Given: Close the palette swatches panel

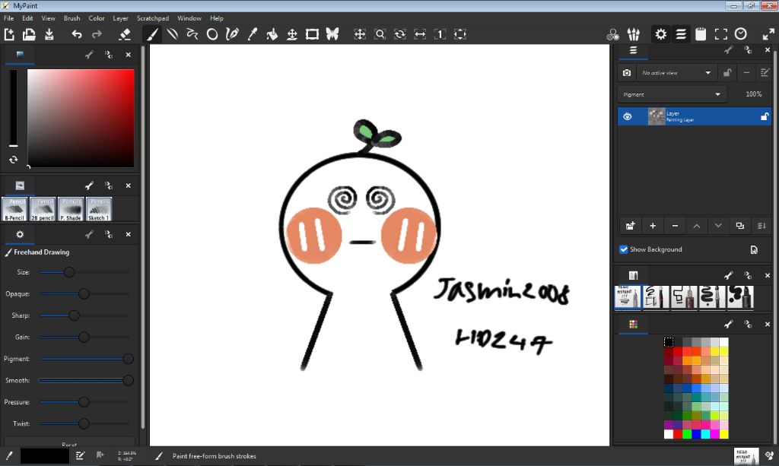Looking at the screenshot, I should pyautogui.click(x=768, y=324).
